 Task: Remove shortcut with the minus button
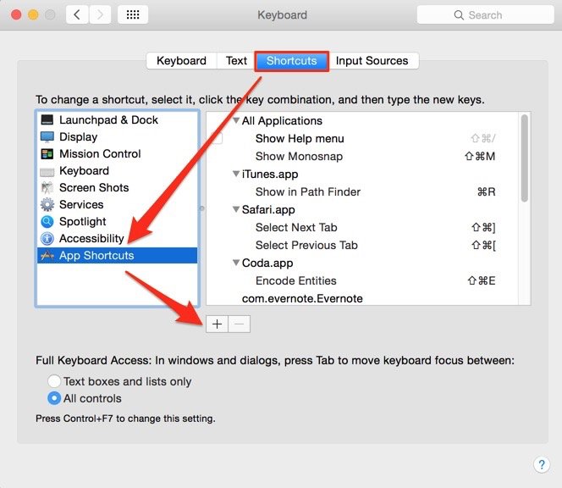[239, 324]
